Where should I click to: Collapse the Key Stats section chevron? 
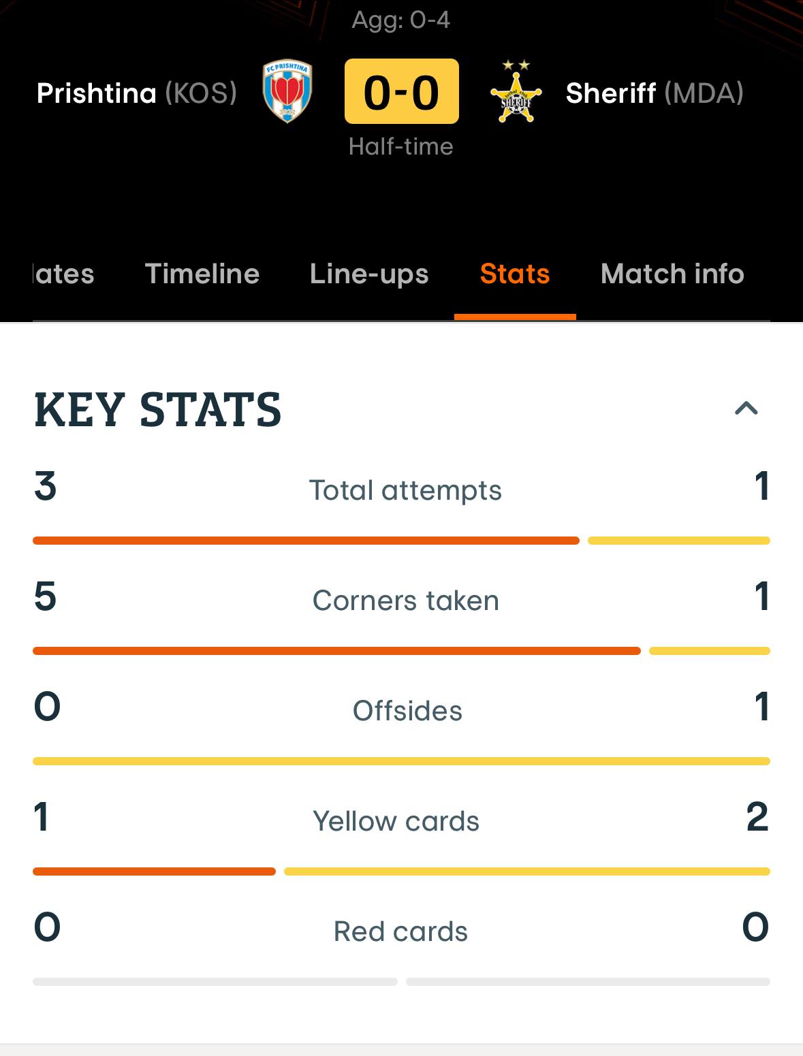[746, 408]
